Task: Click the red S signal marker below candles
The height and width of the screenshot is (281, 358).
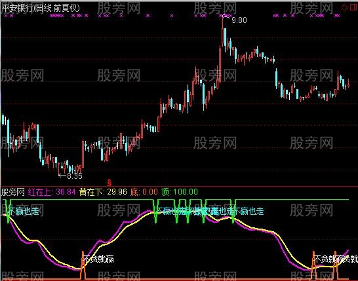Action: [109, 183]
